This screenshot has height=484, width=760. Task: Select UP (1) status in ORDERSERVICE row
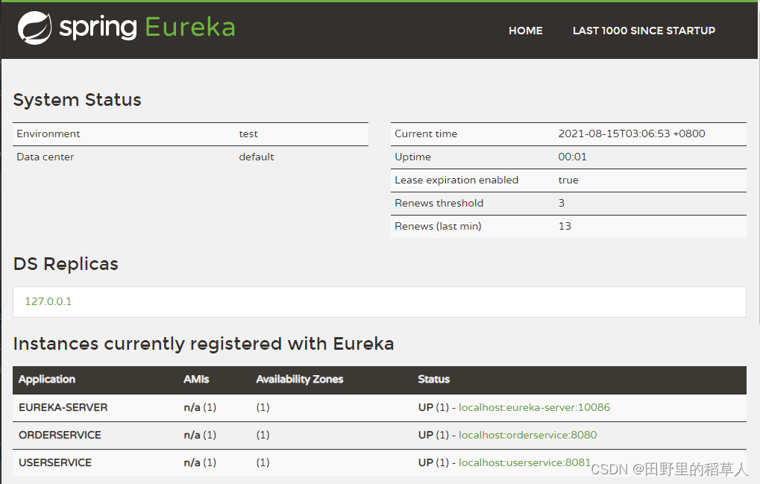pyautogui.click(x=433, y=435)
